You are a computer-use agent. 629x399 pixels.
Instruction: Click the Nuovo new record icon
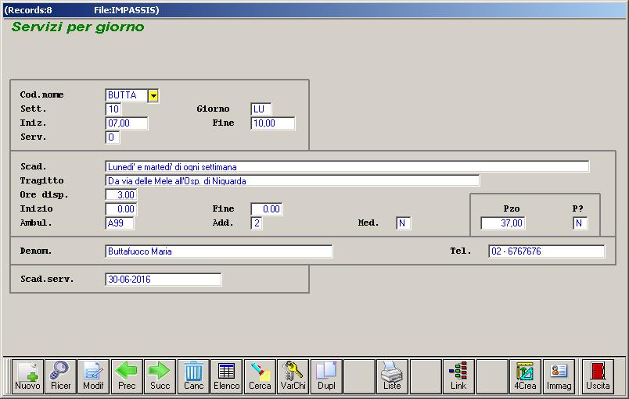(x=27, y=376)
